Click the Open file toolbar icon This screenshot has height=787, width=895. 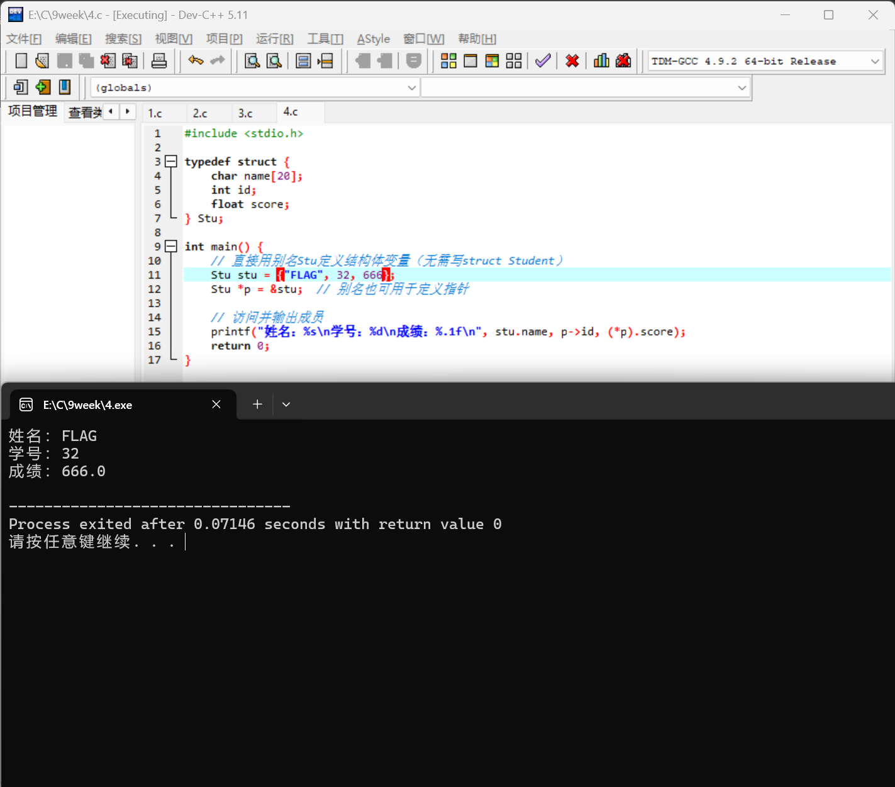(x=42, y=61)
